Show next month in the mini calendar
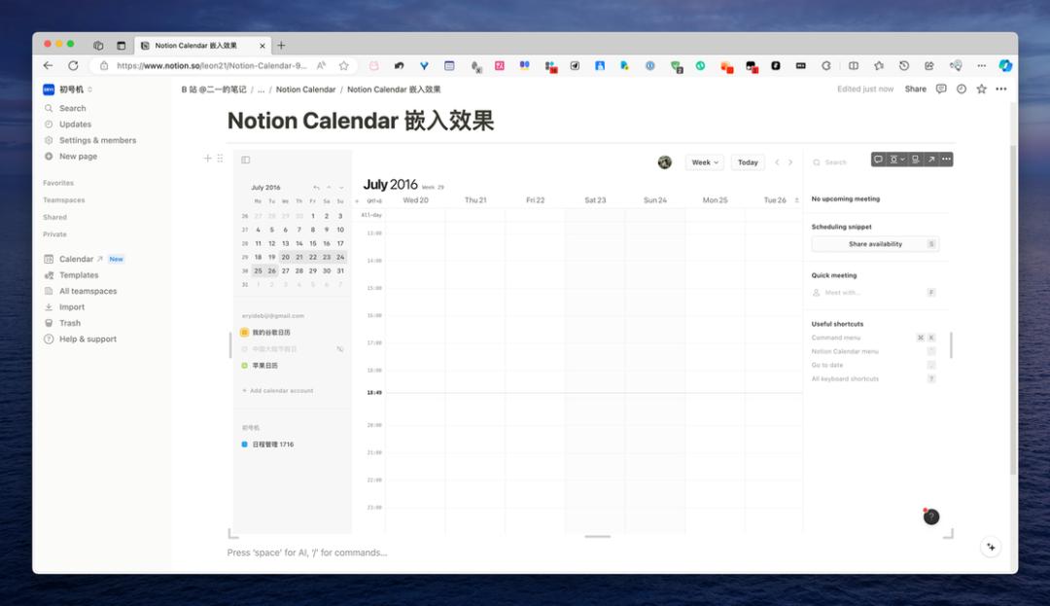The height and width of the screenshot is (606, 1050). click(341, 188)
